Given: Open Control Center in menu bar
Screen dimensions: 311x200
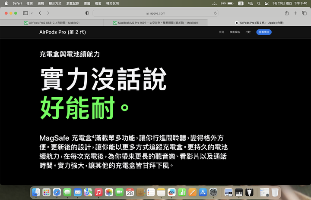Looking at the screenshot, I should (x=267, y=3).
